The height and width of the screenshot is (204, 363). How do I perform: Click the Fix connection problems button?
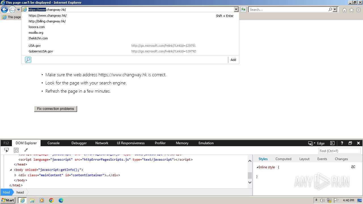tap(56, 109)
